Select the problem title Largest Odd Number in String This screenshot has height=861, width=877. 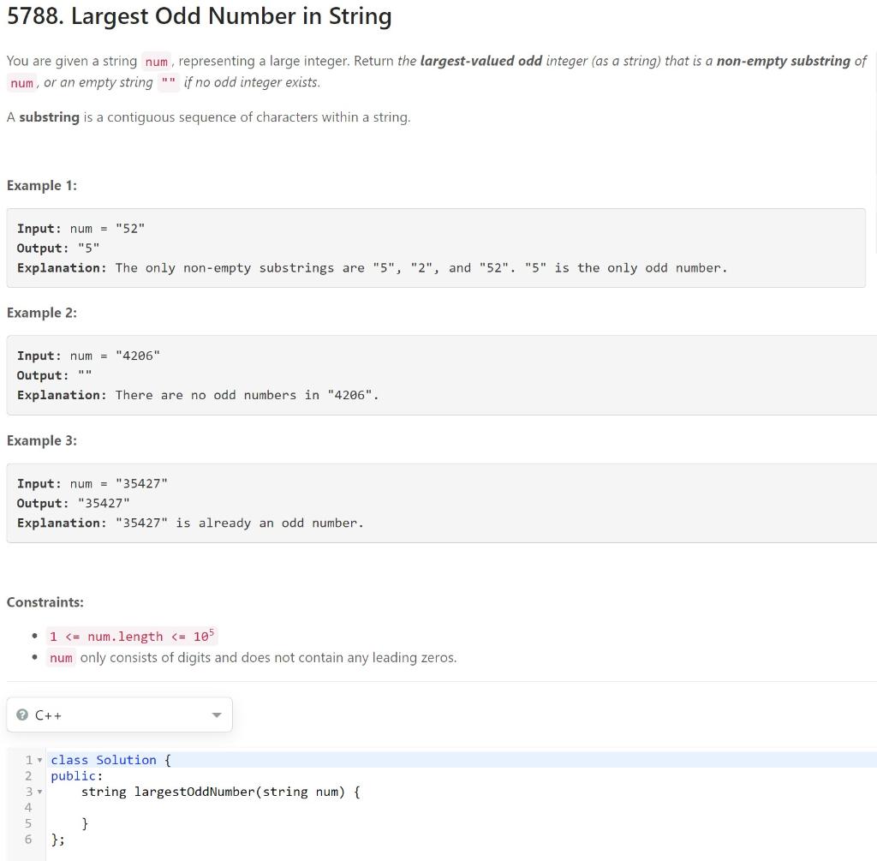(199, 16)
